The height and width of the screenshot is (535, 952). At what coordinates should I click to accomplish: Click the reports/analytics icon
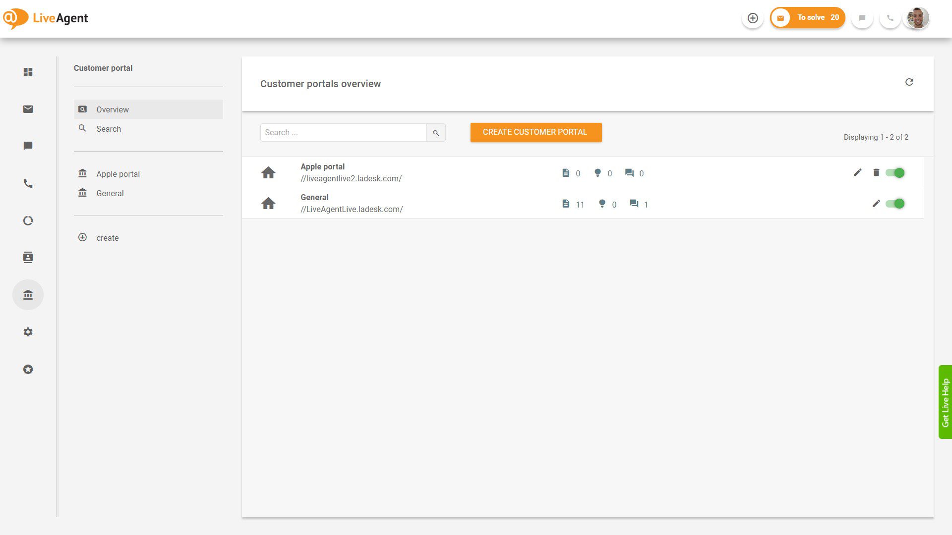[x=27, y=220]
